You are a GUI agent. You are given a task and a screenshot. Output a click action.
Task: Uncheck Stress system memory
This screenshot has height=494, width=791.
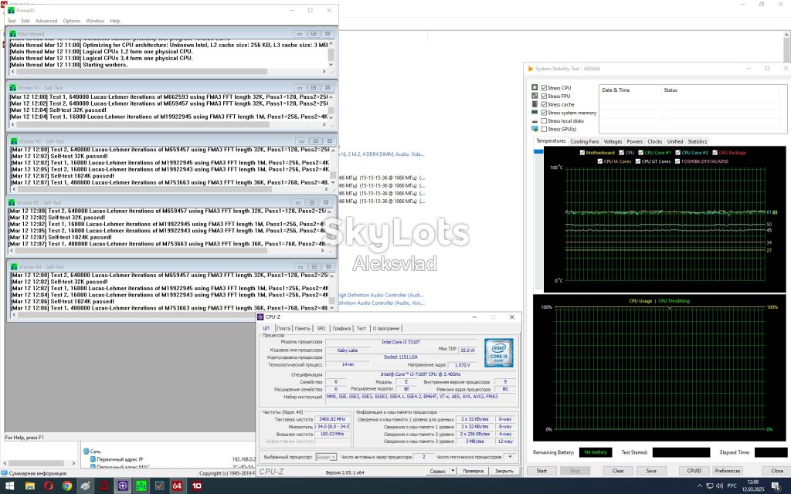[x=544, y=113]
